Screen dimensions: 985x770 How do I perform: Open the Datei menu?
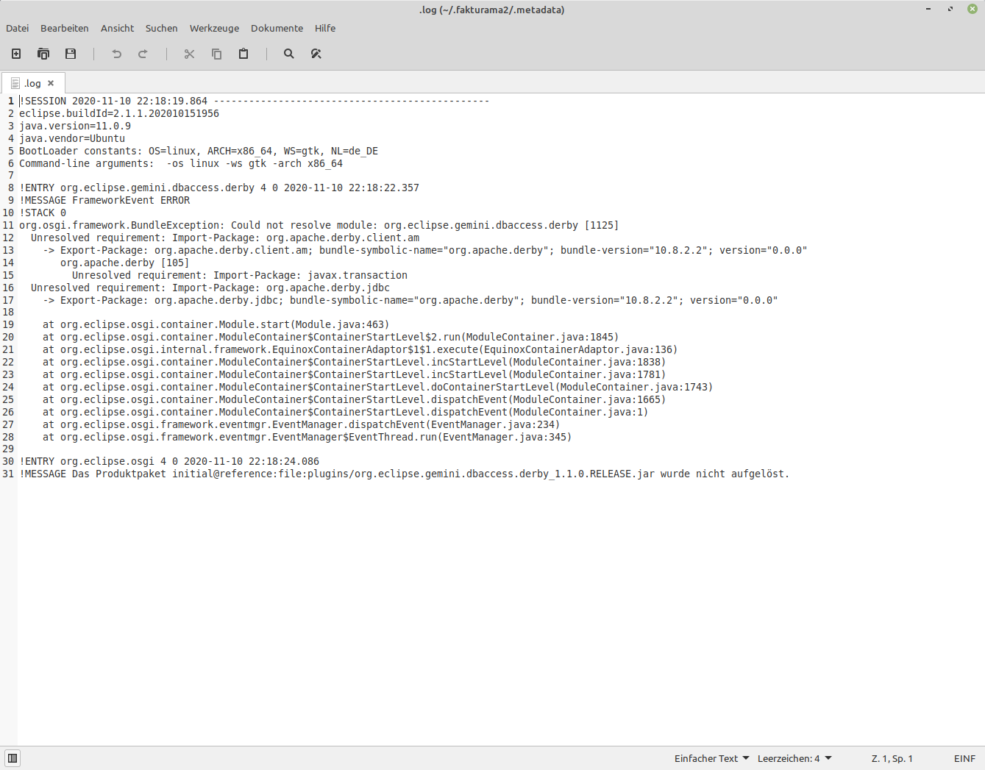18,28
